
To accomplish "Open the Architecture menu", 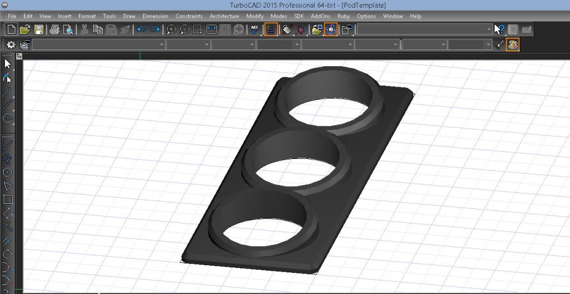I will tap(224, 16).
